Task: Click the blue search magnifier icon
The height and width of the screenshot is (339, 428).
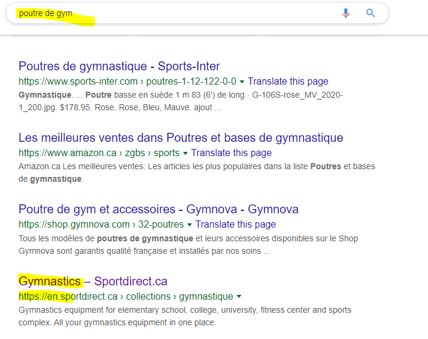Action: 370,13
